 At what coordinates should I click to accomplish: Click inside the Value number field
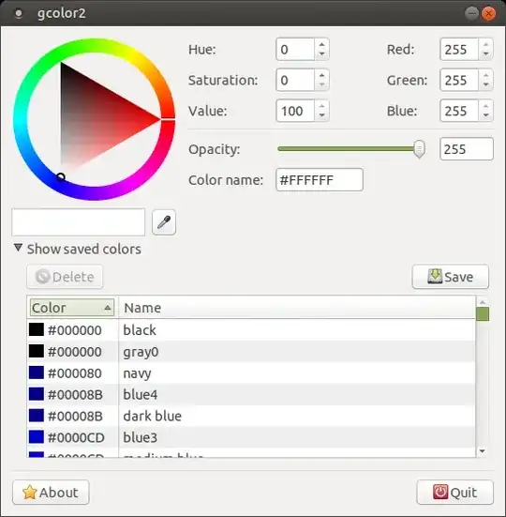tap(295, 111)
